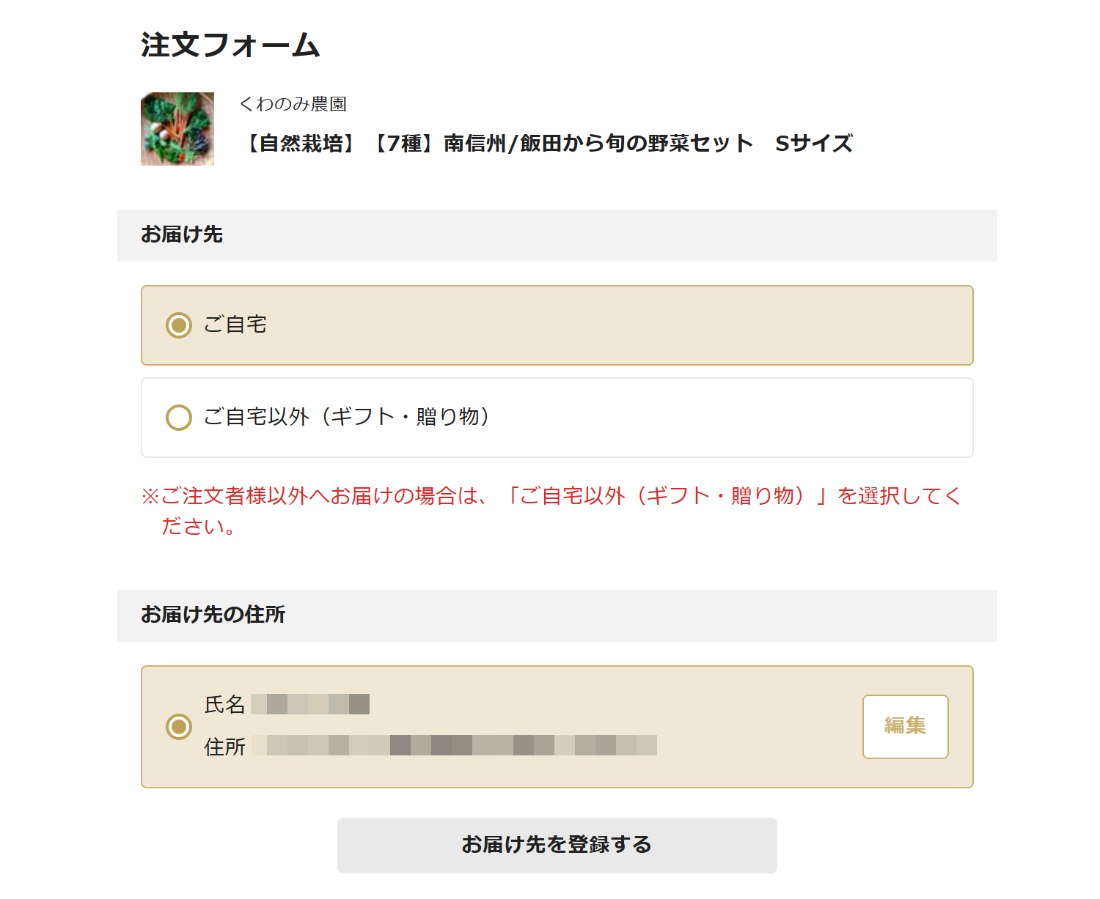Viewport: 1100px width, 899px height.
Task: Click the ご自宅 option label text
Action: [x=235, y=325]
